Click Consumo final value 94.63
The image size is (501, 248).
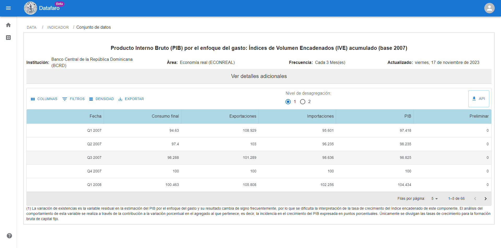pyautogui.click(x=174, y=131)
